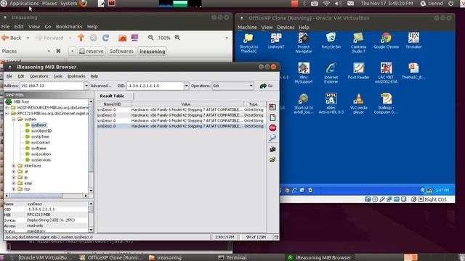Click the open folder icon beside results
Image resolution: width=465 pixels, height=261 pixels.
pos(272,159)
